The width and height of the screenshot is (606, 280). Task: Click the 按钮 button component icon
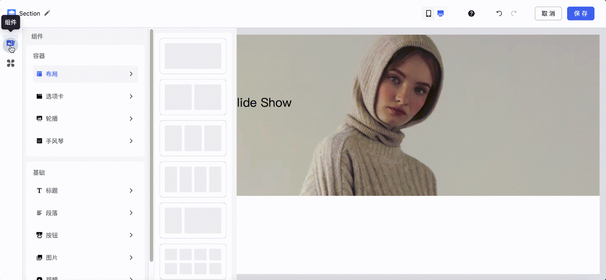(x=39, y=235)
